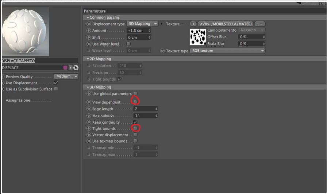Click the cursor pick icon next to DISPLACE layer
Viewport: 327px width, 194px height.
[x=76, y=67]
